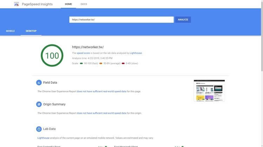Focus the URL input field
This screenshot has width=263, height=147.
click(121, 20)
